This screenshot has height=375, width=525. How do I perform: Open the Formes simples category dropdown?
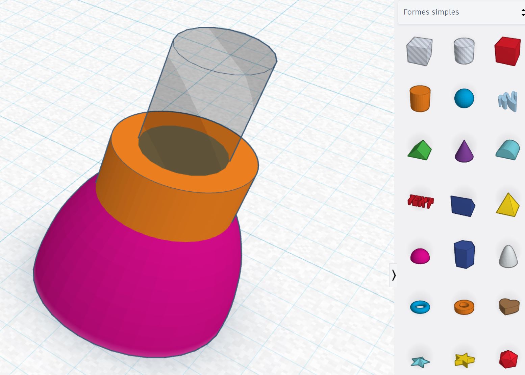[x=461, y=13]
